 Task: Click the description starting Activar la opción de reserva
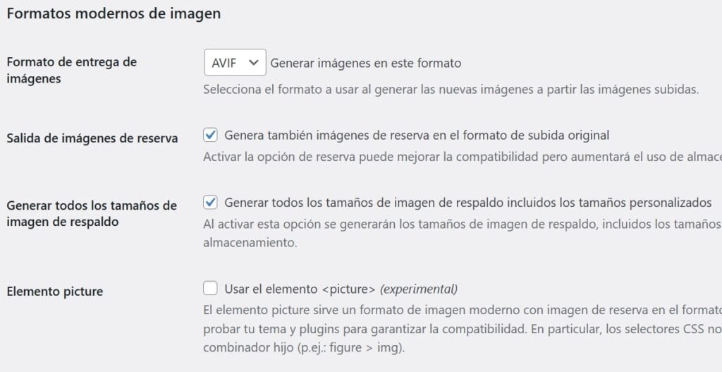pyautogui.click(x=463, y=157)
